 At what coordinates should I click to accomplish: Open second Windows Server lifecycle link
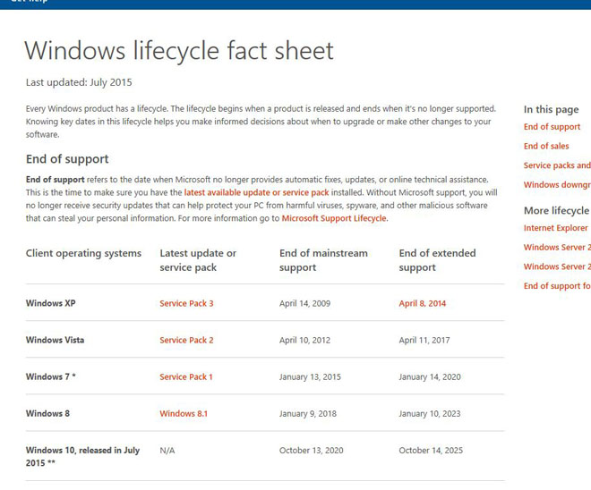[557, 266]
